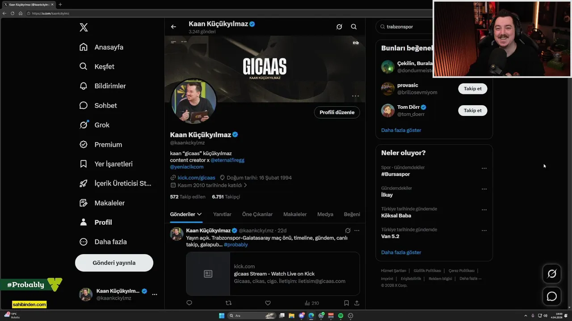This screenshot has height=321, width=572.
Task: Open Hizmet Şartları footer link
Action: tap(393, 271)
